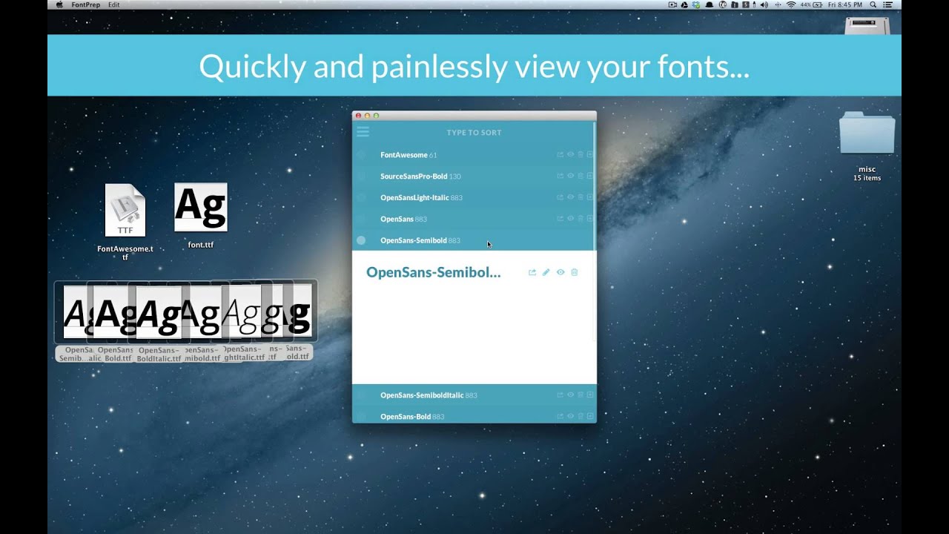Expand the OpenSans-Bold 883 row
Screen dimensions: 949x534
473,415
